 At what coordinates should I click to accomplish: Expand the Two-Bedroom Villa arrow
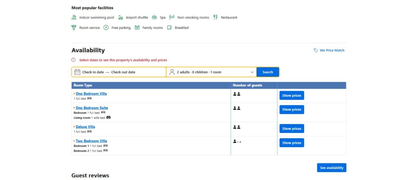coord(74,141)
